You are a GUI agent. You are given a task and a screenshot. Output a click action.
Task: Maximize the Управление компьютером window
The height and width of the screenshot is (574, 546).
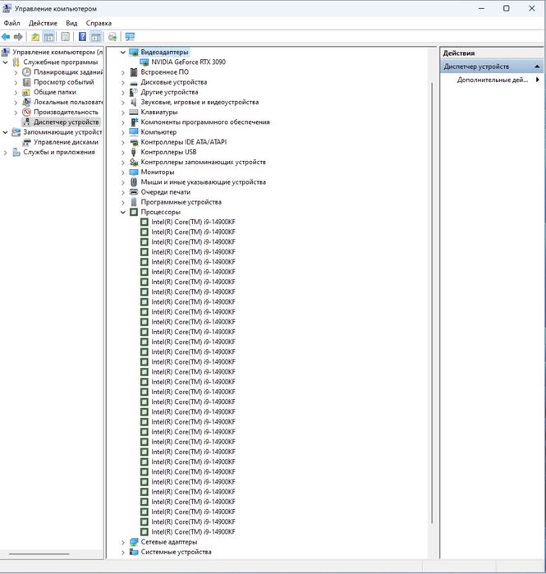(506, 8)
